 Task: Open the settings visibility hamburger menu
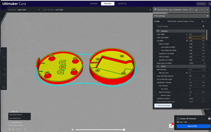click(x=203, y=26)
